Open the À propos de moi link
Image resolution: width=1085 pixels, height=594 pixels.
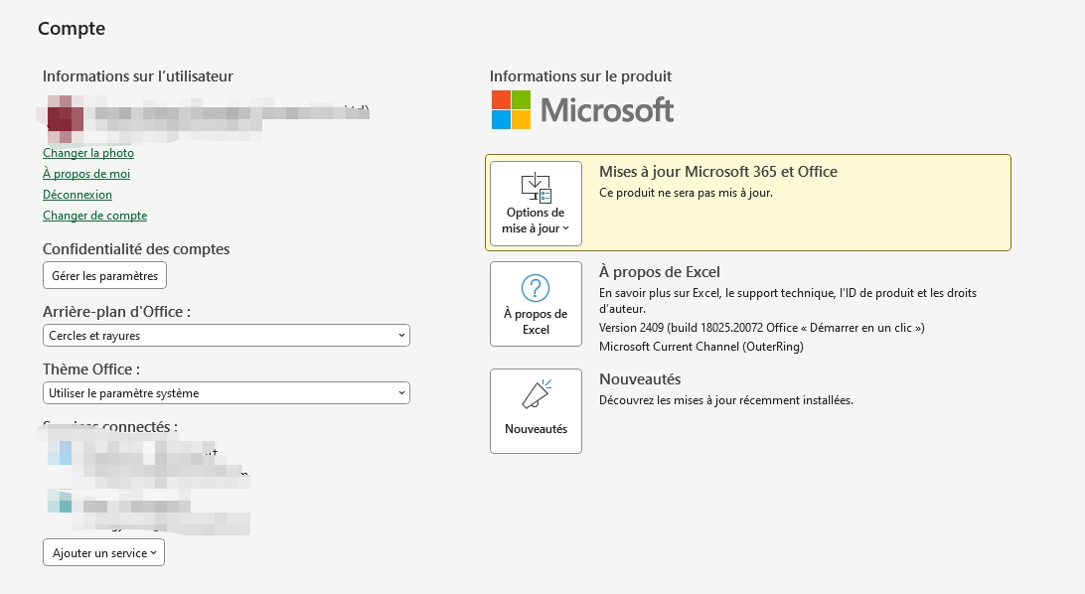pos(86,174)
